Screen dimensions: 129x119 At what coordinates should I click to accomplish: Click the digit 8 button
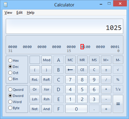click(82, 80)
